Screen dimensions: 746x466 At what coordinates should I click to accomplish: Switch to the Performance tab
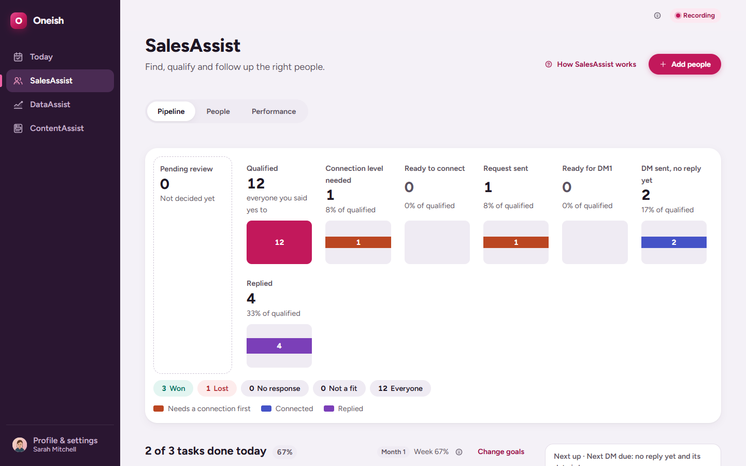(274, 111)
